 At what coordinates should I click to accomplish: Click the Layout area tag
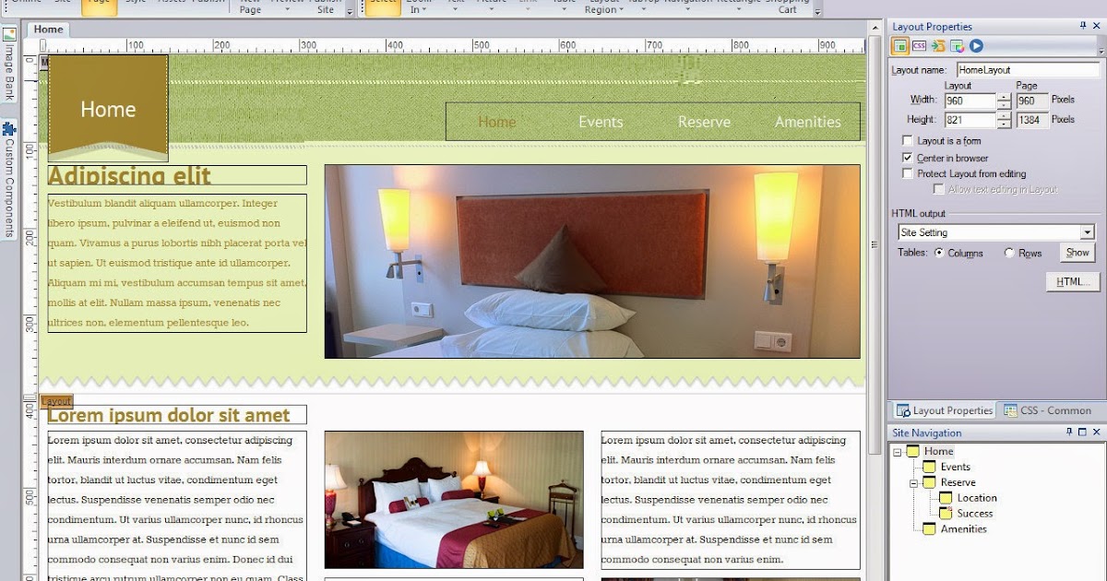point(56,401)
